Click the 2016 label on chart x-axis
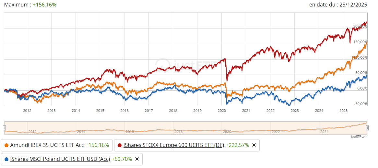 tap(124, 111)
